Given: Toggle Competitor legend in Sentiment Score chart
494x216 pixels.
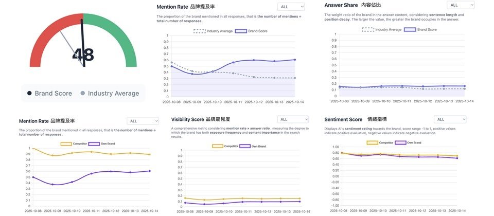Looking at the screenshot, I should coord(380,142).
